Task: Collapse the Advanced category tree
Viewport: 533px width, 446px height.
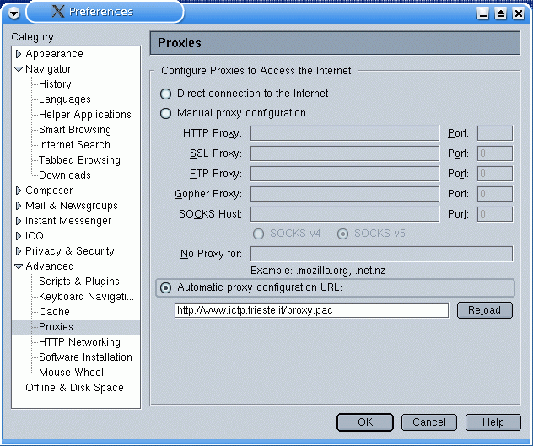Action: 19,266
